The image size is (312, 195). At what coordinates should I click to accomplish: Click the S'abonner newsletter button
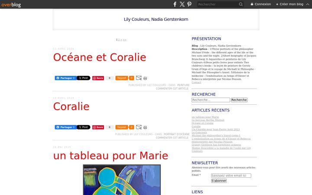(x=219, y=181)
